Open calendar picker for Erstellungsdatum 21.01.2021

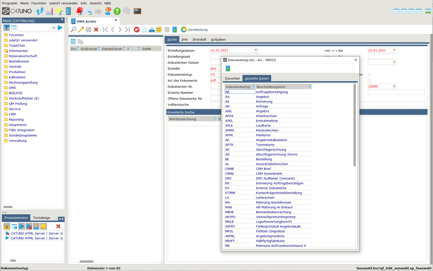[x=255, y=50]
